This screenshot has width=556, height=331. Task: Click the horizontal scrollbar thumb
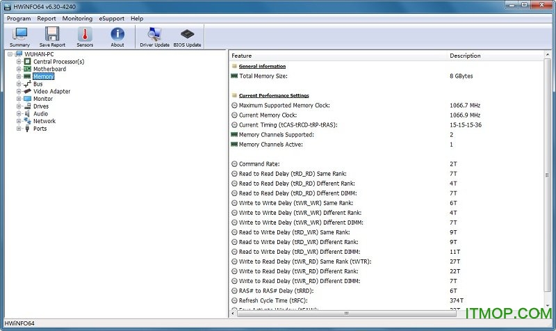pos(346,313)
